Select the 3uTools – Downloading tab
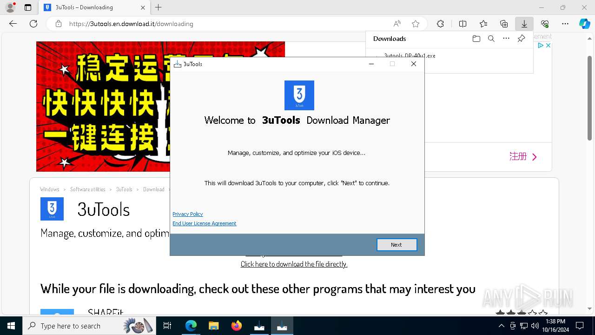Image resolution: width=595 pixels, height=335 pixels. pos(93,7)
